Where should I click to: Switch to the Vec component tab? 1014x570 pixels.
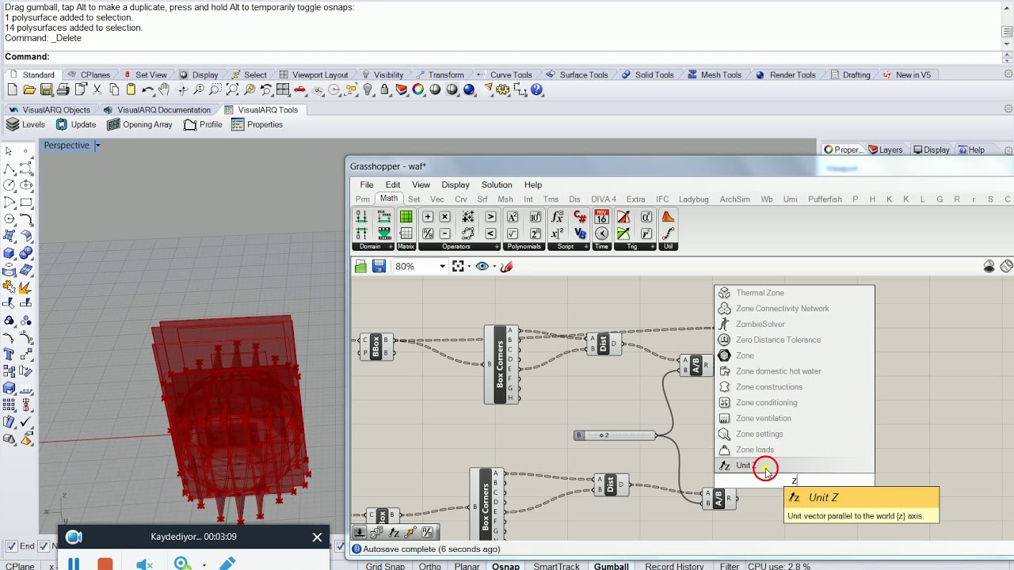436,199
